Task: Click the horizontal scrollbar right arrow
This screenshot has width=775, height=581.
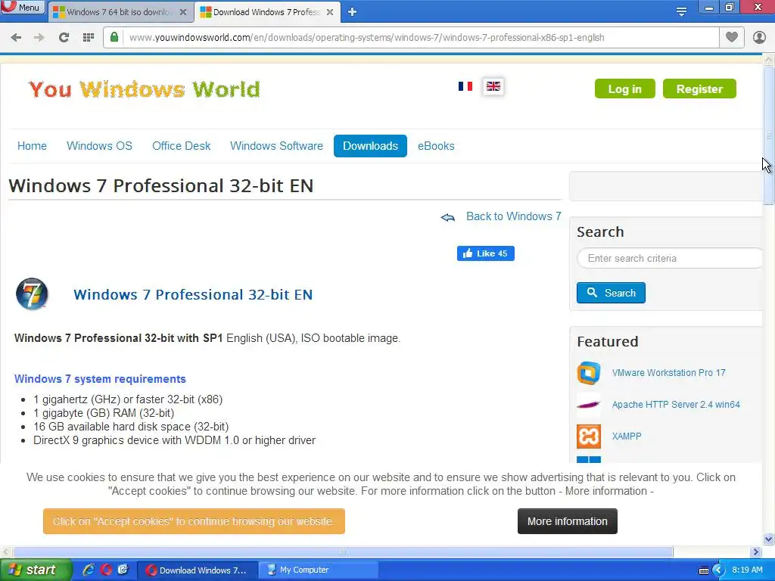Action: coord(756,551)
